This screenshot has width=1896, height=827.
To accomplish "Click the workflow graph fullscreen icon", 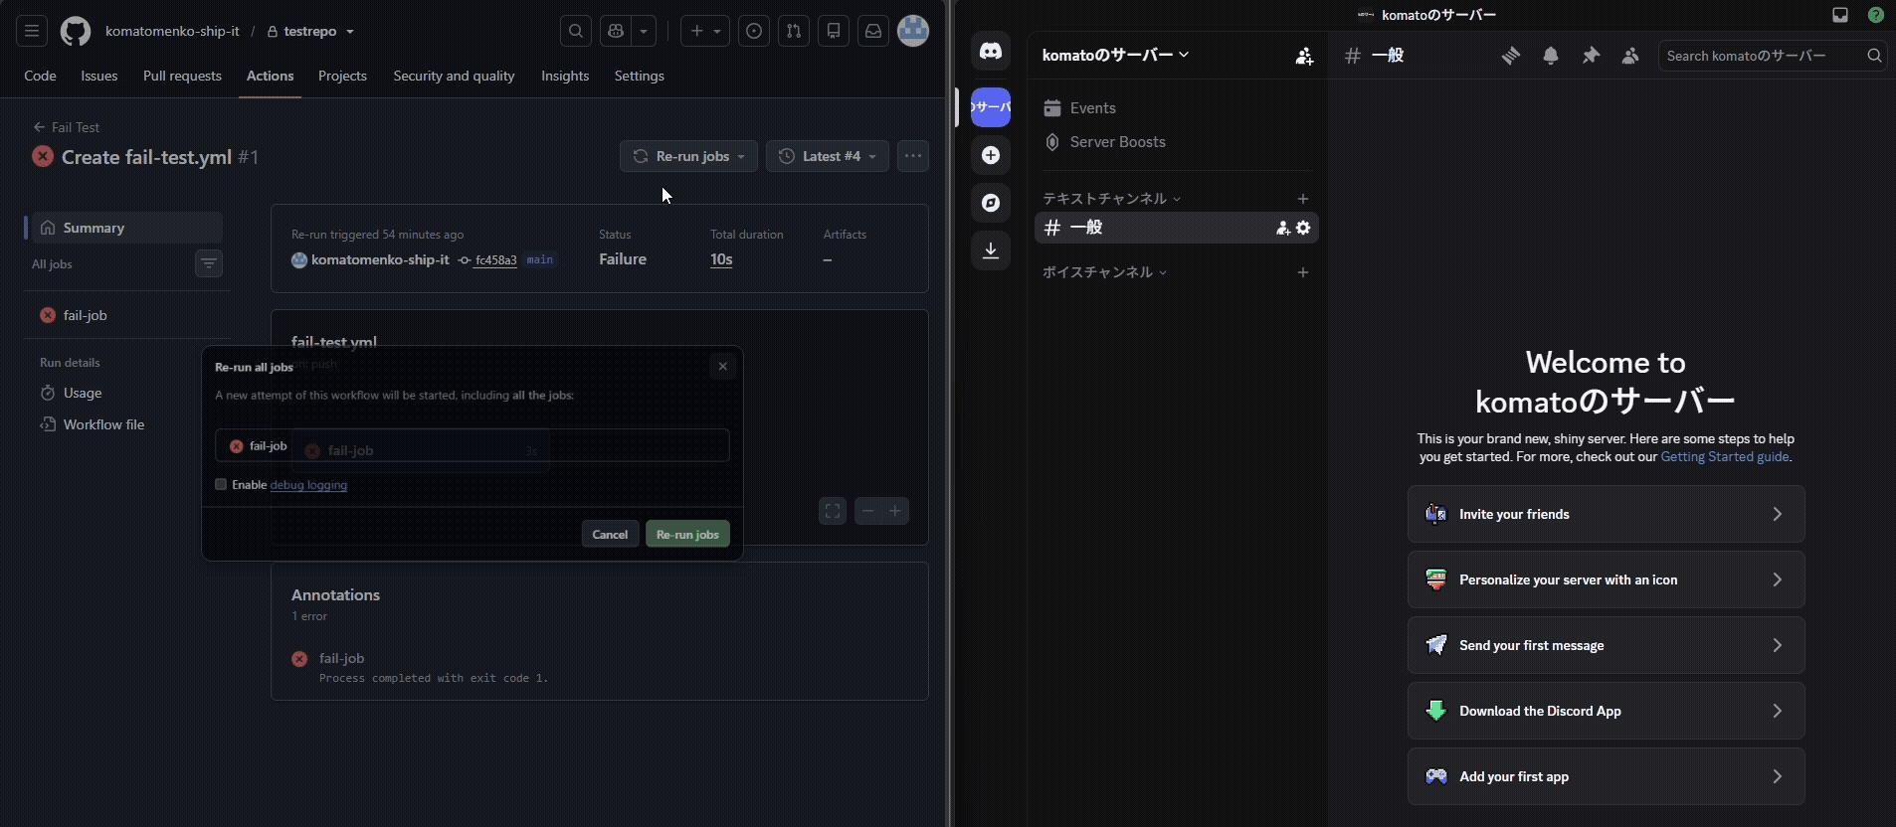I will (833, 511).
